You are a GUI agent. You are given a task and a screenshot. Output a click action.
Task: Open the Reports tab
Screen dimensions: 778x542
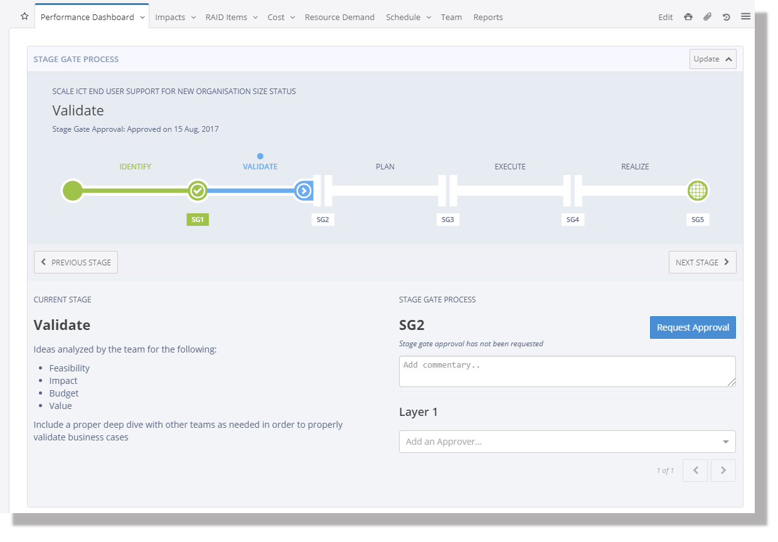[x=488, y=17]
